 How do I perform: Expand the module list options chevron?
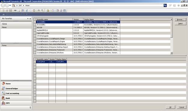tap(30, 108)
